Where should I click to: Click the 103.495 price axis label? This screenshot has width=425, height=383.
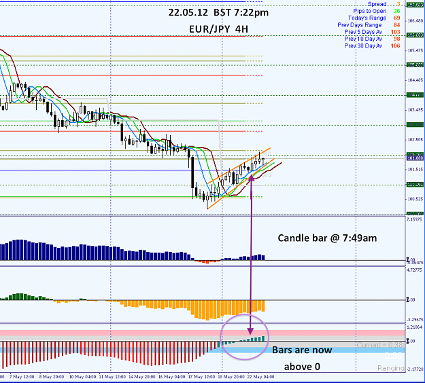tap(415, 110)
